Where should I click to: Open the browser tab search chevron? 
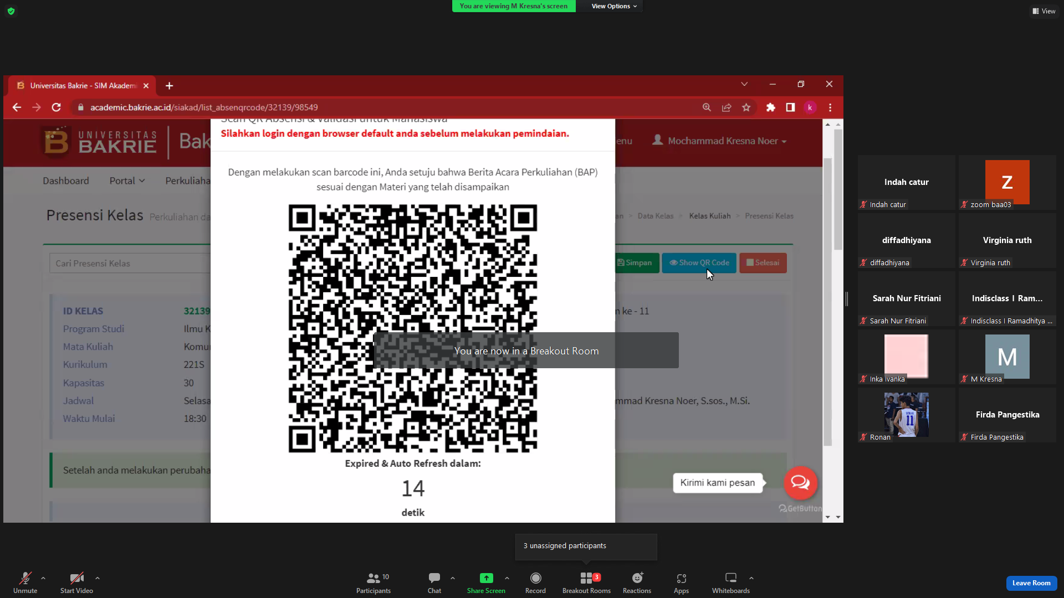pos(744,84)
